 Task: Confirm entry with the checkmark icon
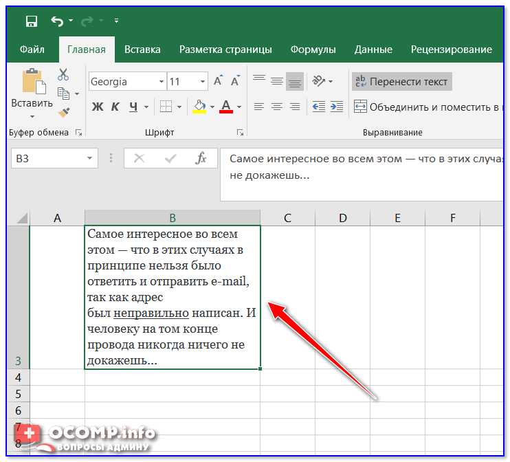point(170,158)
